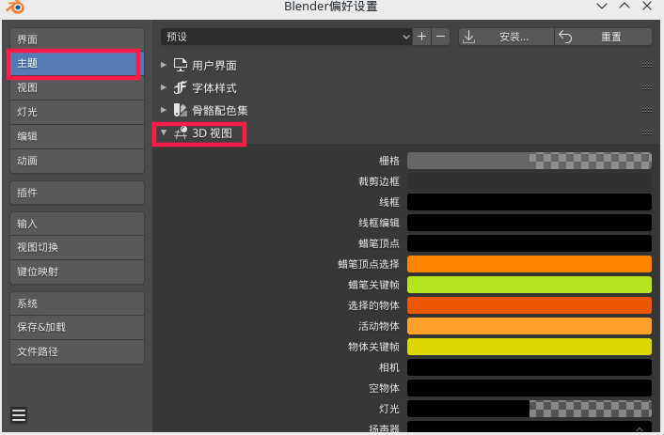The height and width of the screenshot is (435, 664).
Task: Open the 文件路径 preferences tab
Action: point(77,351)
